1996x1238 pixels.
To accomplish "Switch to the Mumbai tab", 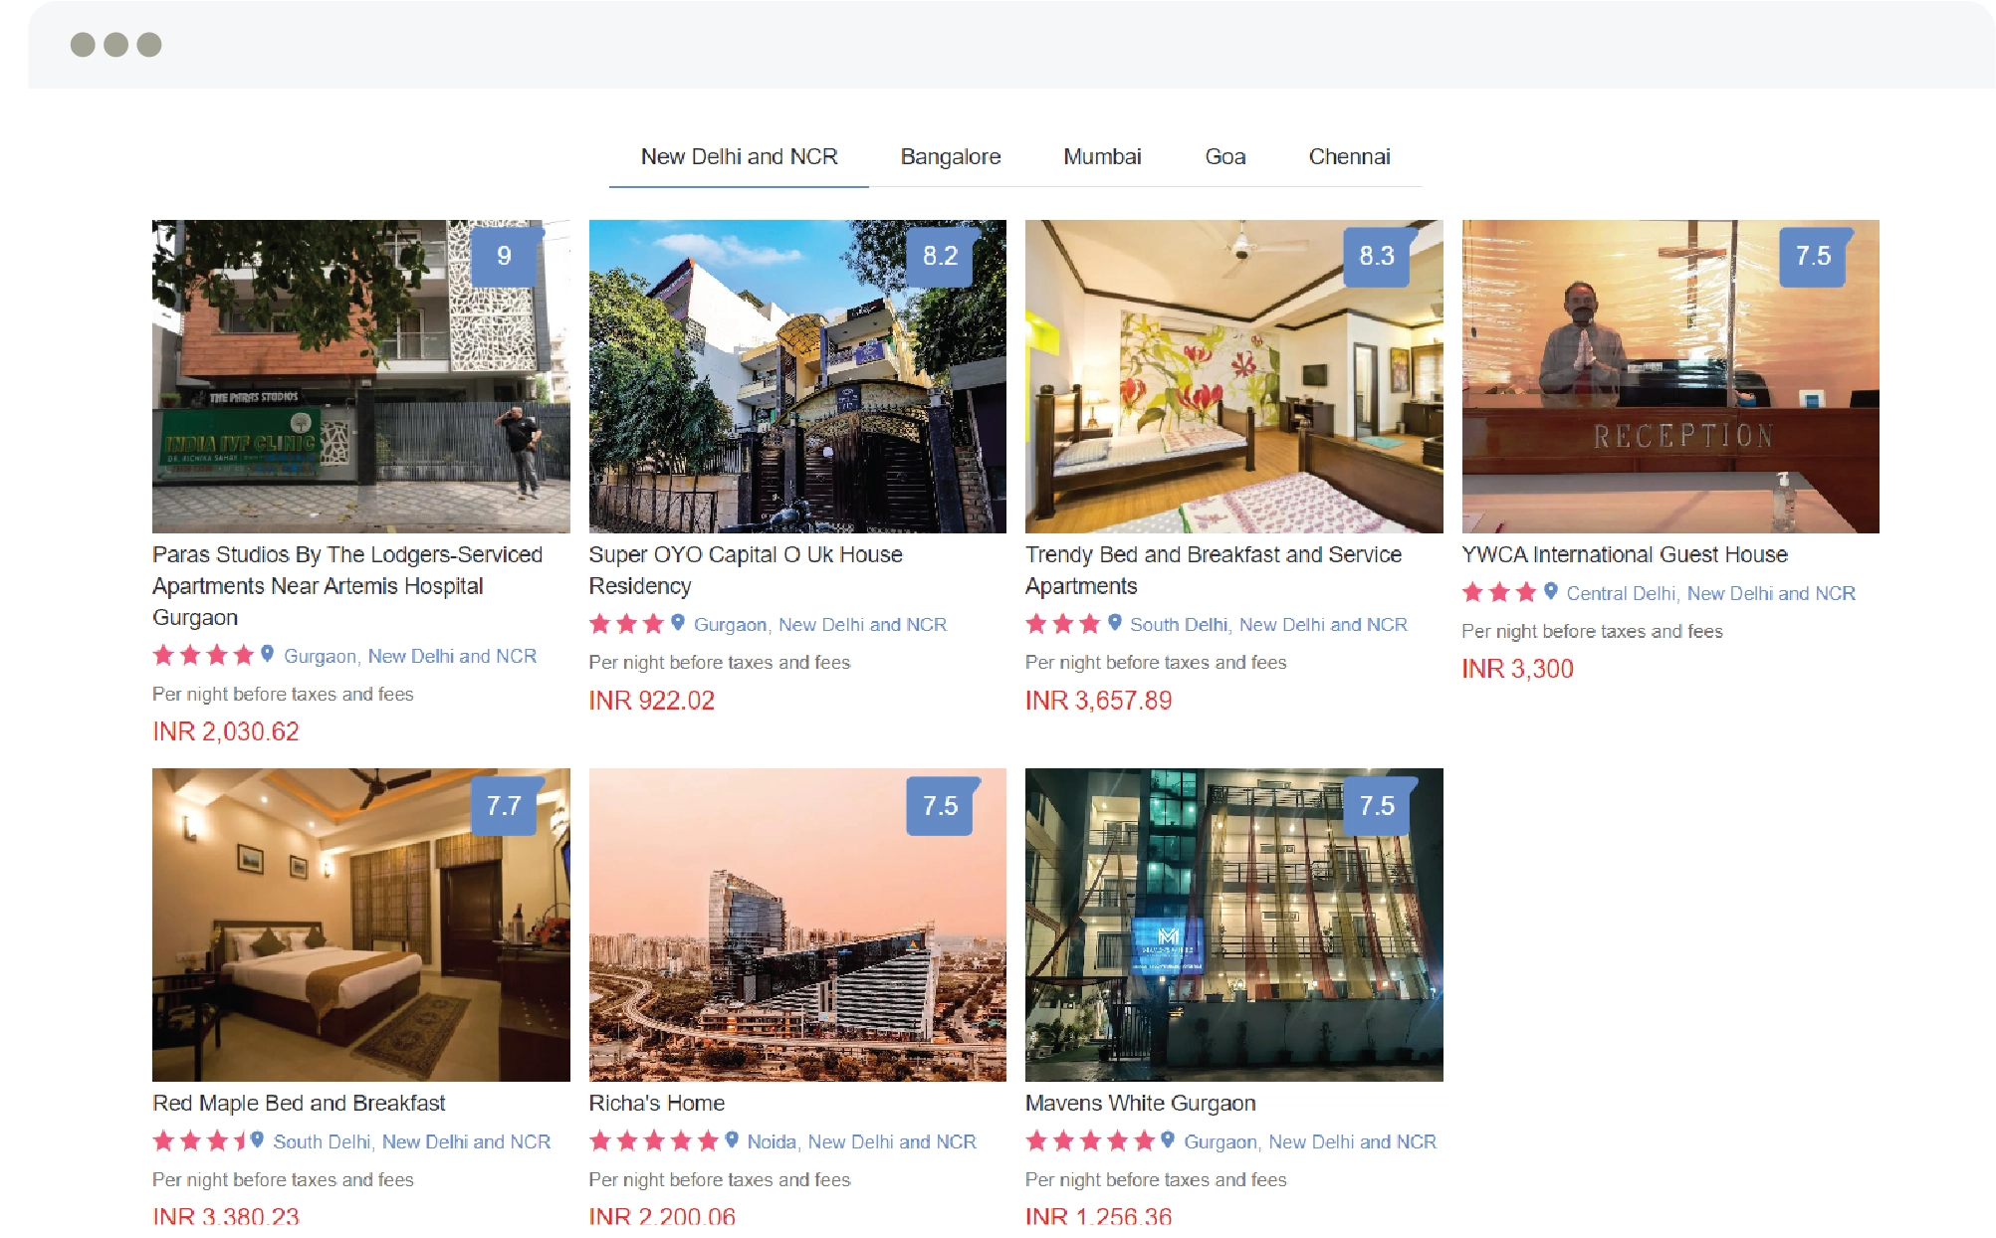I will tap(1102, 156).
